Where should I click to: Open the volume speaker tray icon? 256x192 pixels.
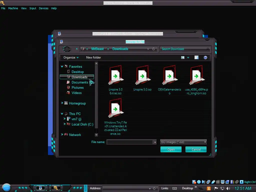click(x=228, y=188)
